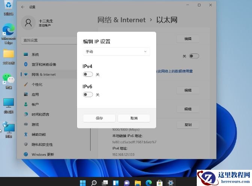Viewport: 252px width, 186px height.
Task: Click the 网络 & Internet breadcrumb link
Action: [122, 20]
